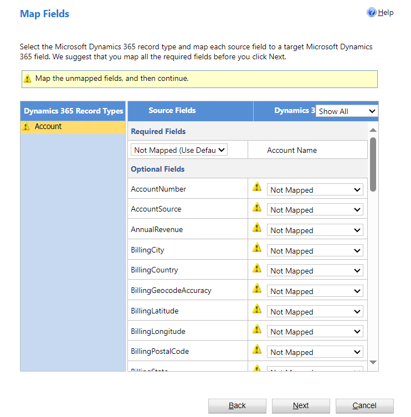This screenshot has height=417, width=411.
Task: Click warning icon in BillingPostalCode row
Action: click(256, 349)
